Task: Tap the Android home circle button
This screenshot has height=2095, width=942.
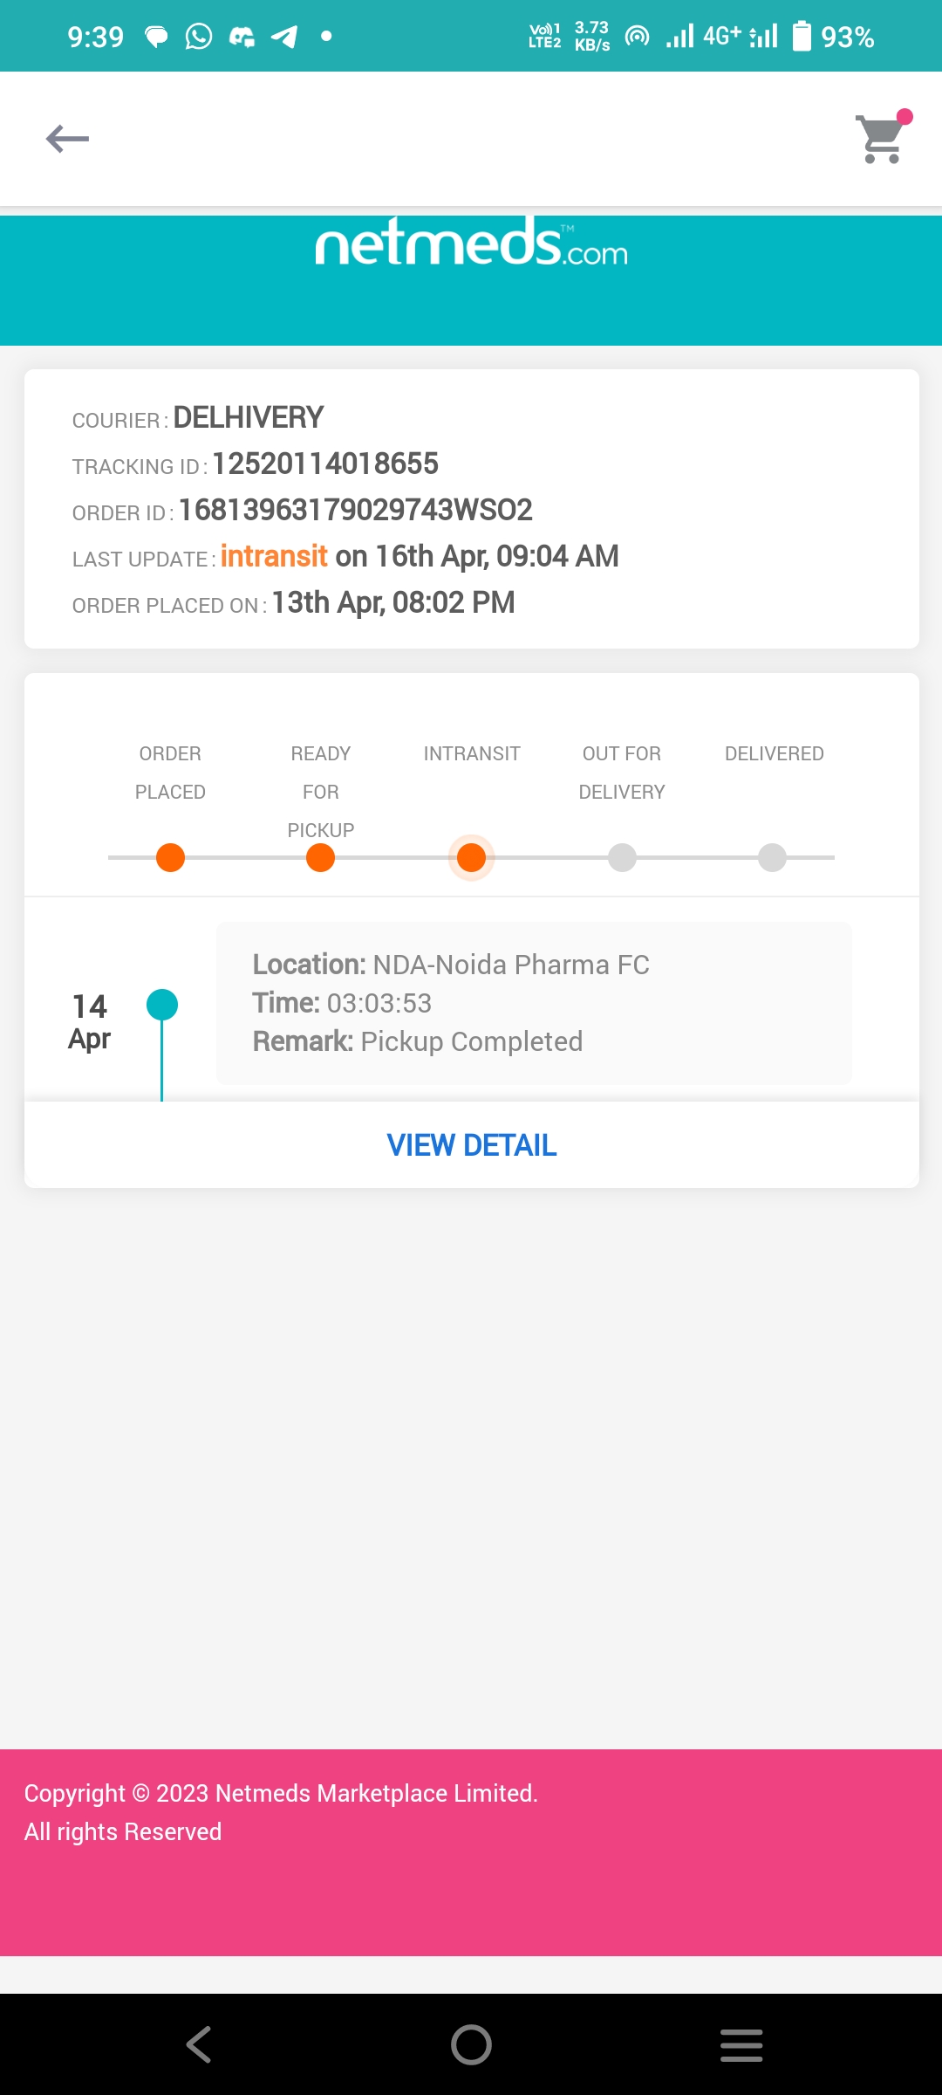Action: pyautogui.click(x=471, y=2044)
